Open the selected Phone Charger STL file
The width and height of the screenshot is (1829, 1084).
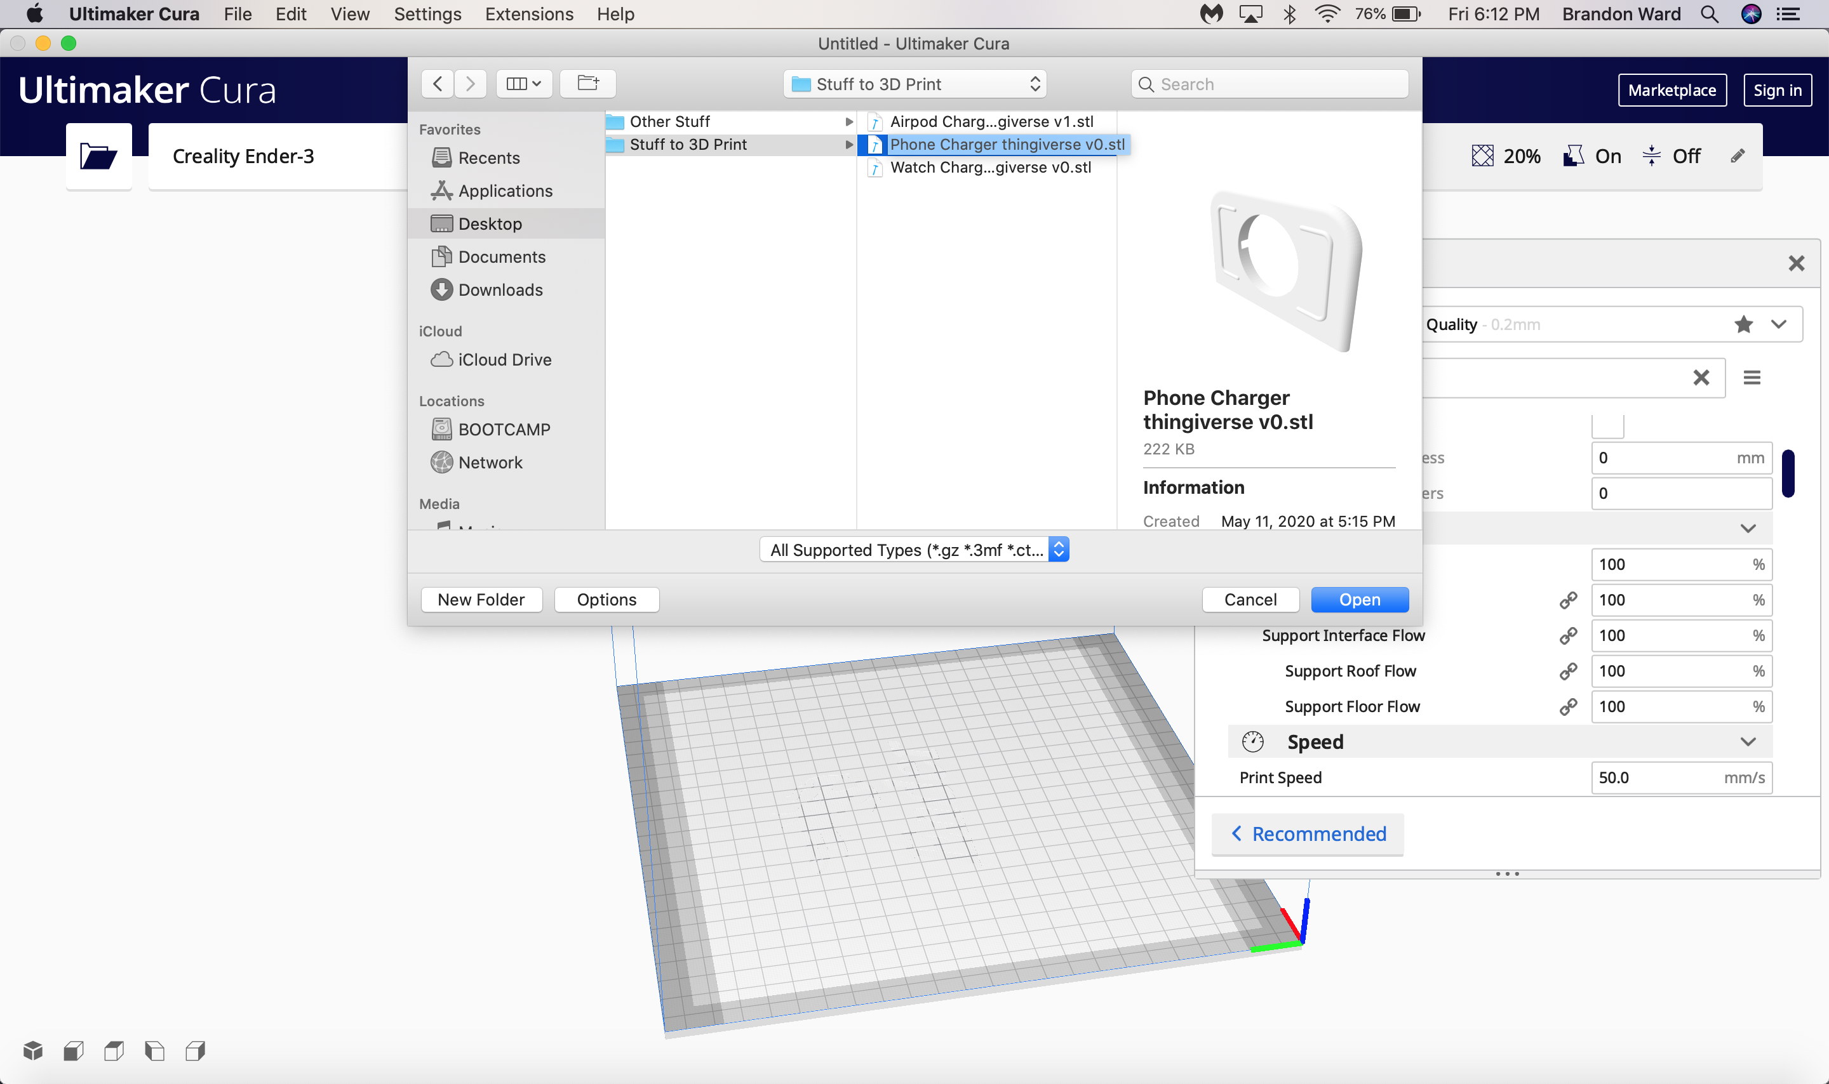1358,599
